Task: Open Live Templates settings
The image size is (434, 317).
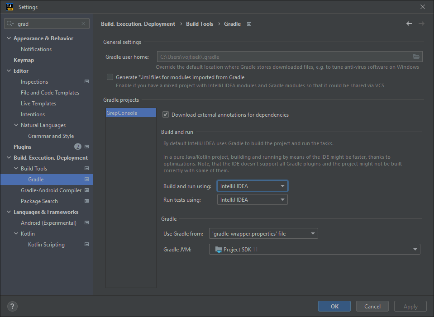Action: click(38, 103)
